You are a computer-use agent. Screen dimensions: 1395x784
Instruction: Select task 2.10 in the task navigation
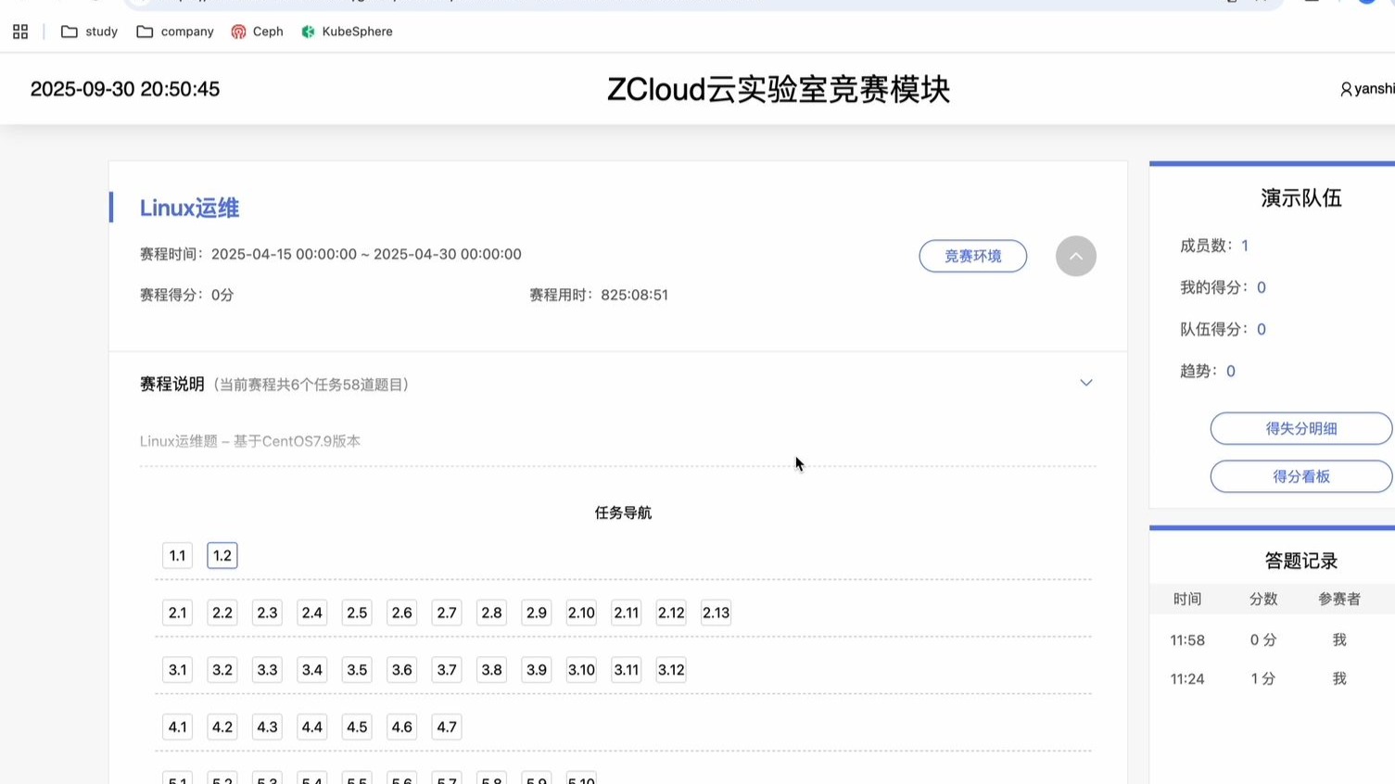(x=580, y=613)
